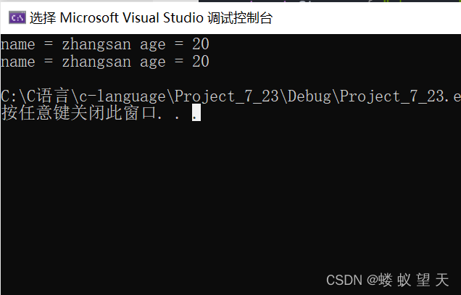Select the value 20 on the first line

point(201,43)
